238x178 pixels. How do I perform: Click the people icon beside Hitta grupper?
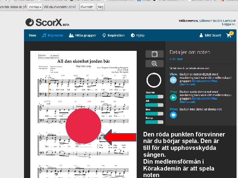pos(71,35)
